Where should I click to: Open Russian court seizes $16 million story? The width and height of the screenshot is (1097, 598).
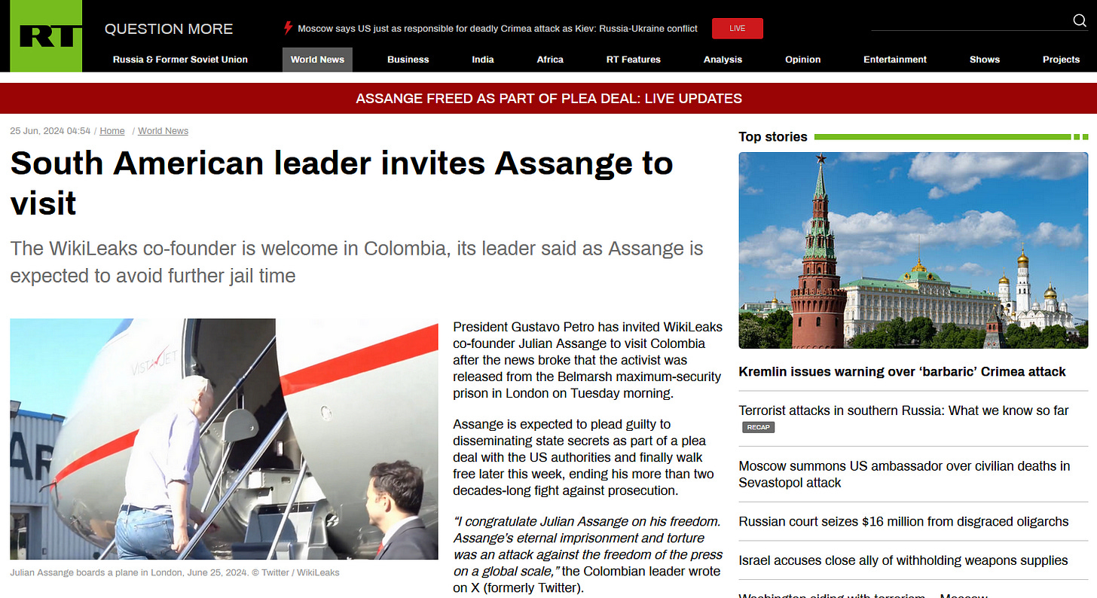[903, 521]
